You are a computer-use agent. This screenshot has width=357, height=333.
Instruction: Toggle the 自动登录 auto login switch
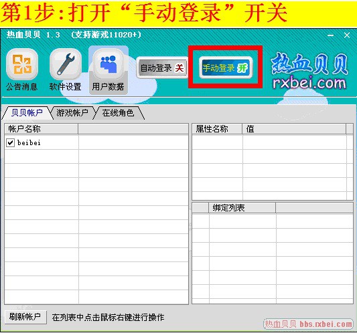tap(162, 68)
